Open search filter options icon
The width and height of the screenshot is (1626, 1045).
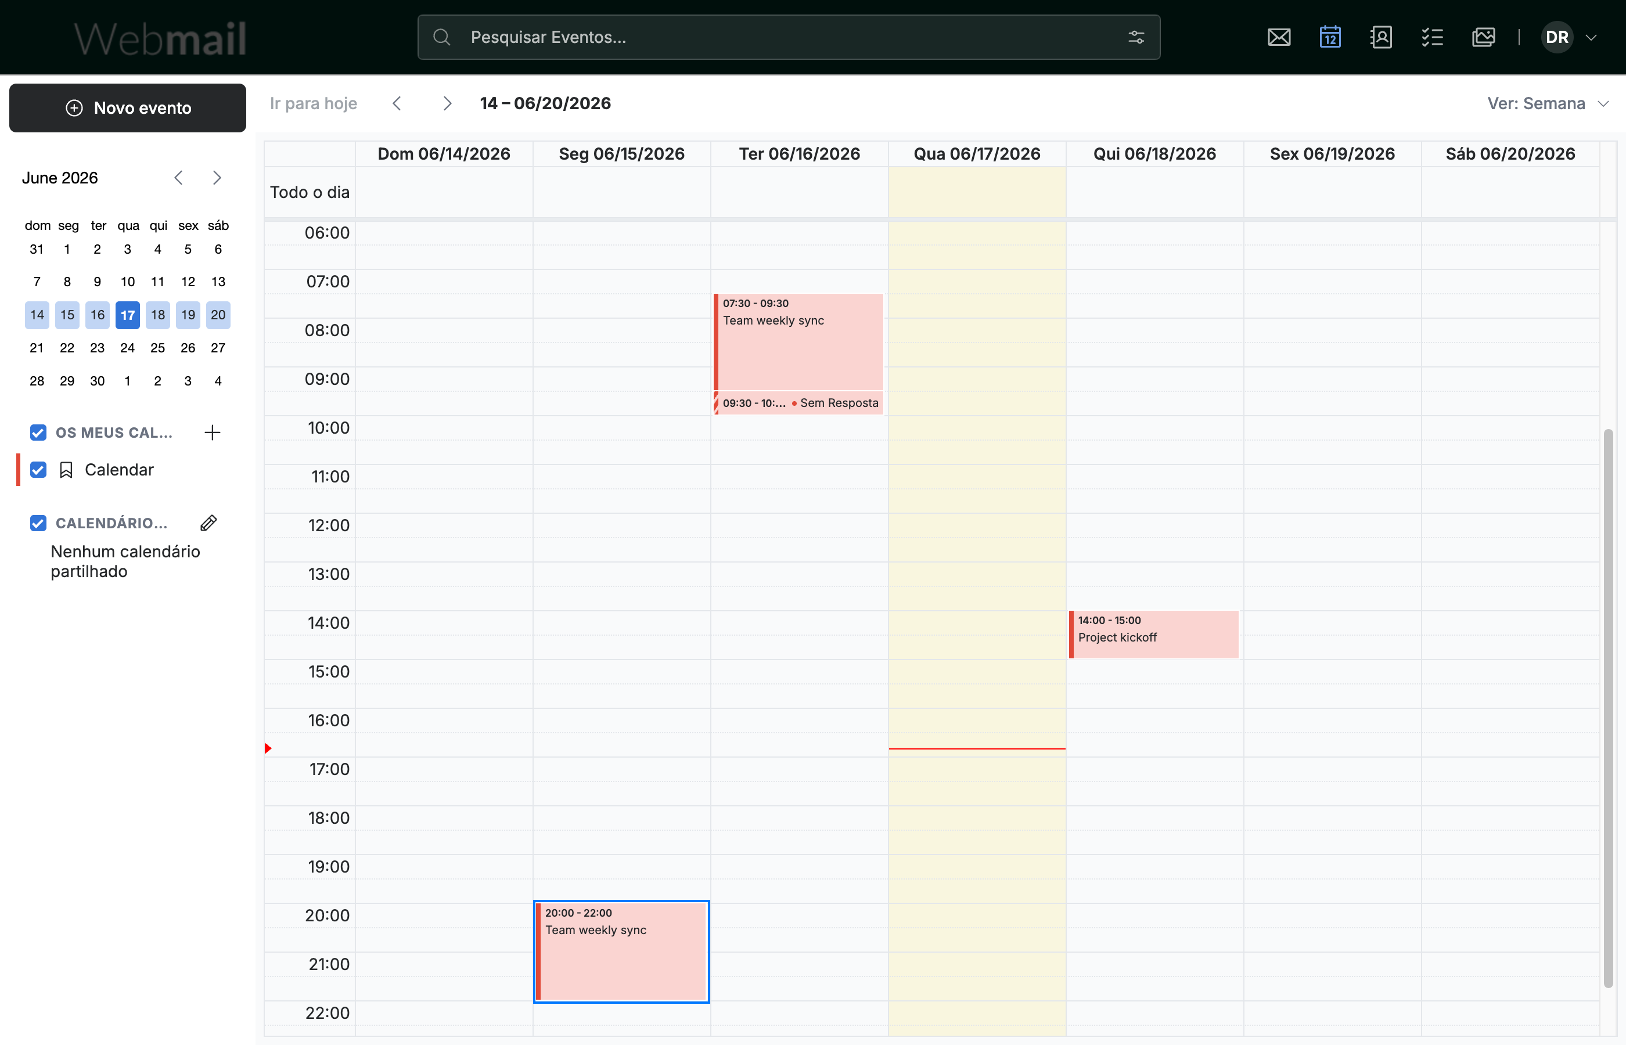click(1136, 37)
